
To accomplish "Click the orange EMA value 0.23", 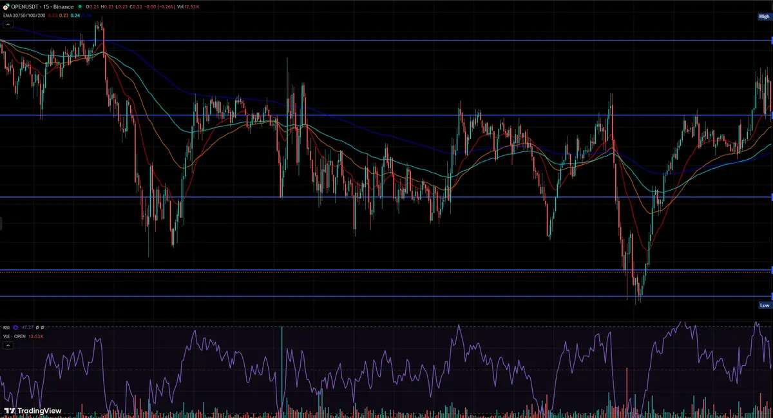I will pyautogui.click(x=64, y=15).
